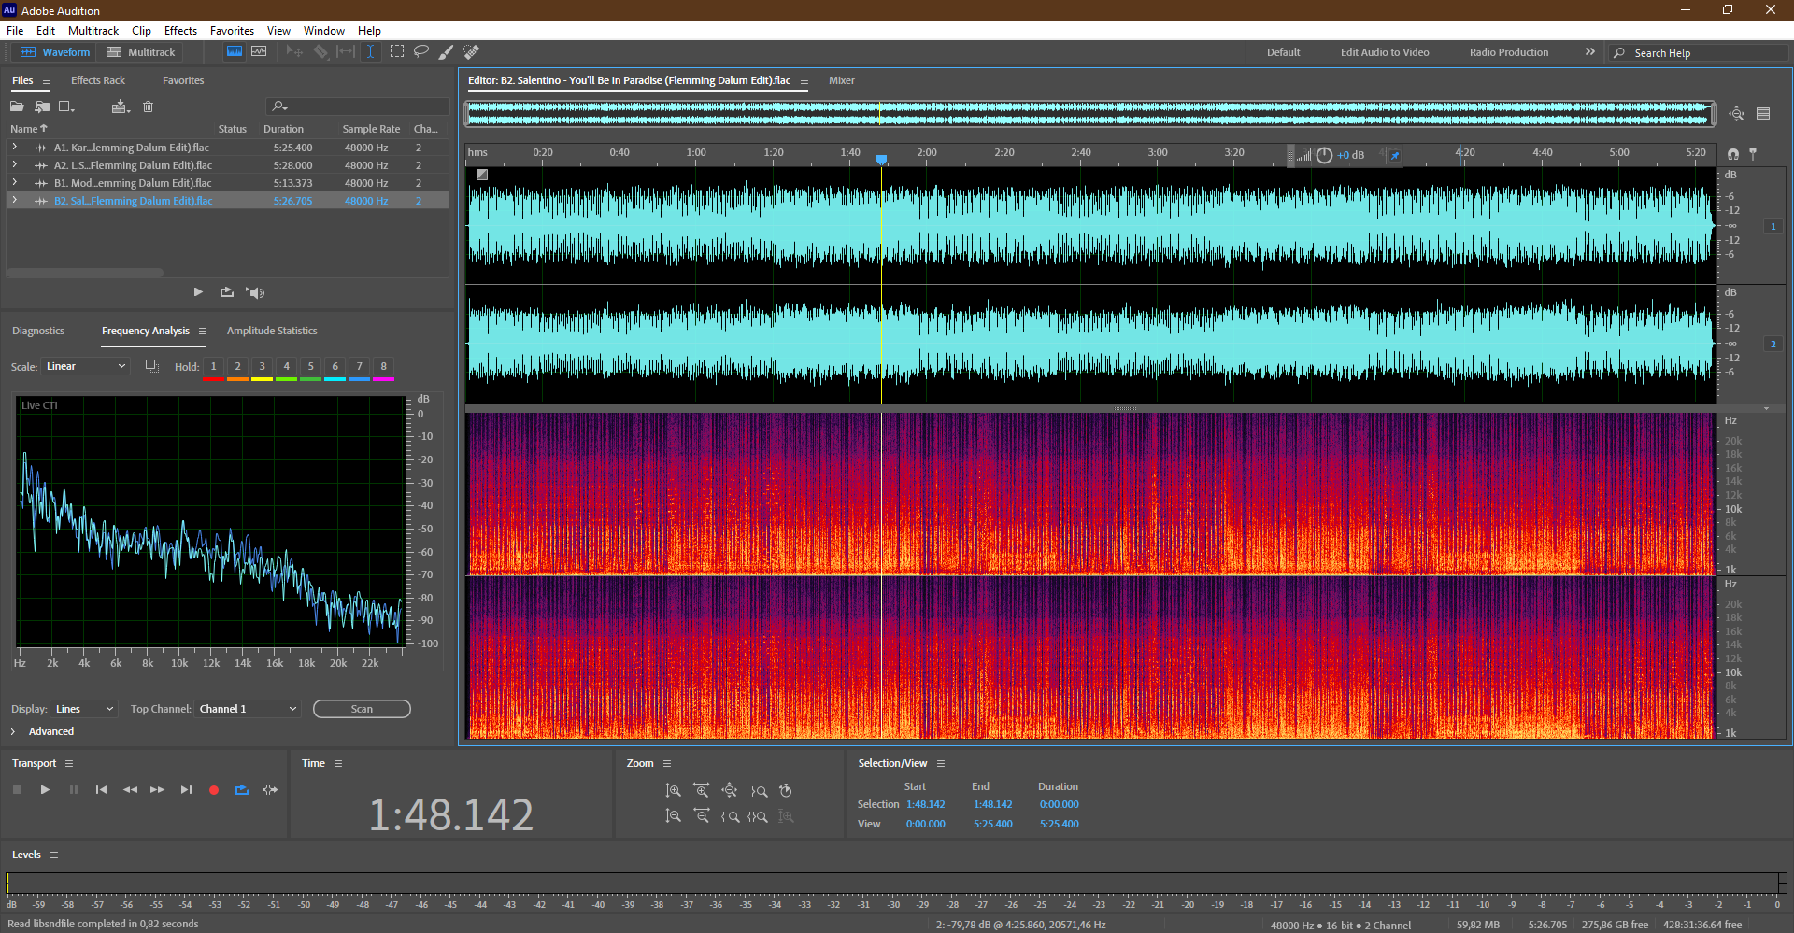Viewport: 1794px width, 933px height.
Task: Click Zoom In Time icon
Action: (702, 791)
